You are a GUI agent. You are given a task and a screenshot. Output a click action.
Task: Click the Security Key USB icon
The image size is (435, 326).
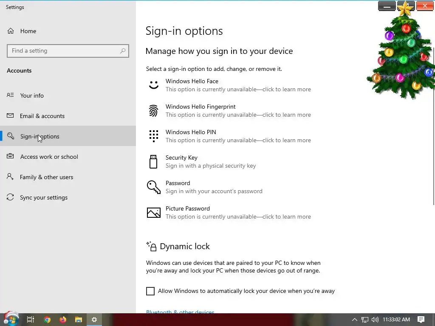[153, 162]
